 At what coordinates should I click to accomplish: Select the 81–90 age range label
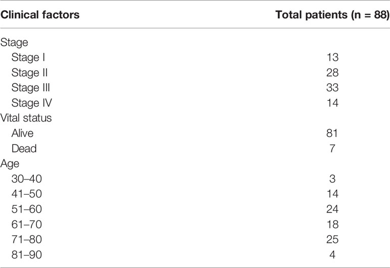point(27,255)
